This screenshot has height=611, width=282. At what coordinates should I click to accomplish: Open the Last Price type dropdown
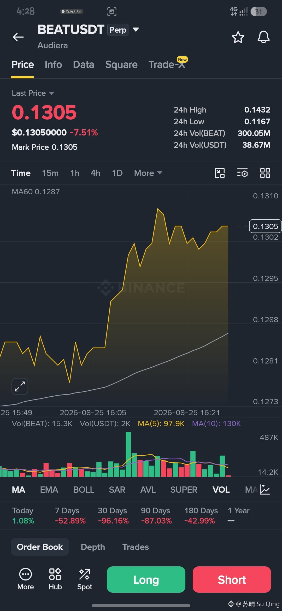point(33,93)
